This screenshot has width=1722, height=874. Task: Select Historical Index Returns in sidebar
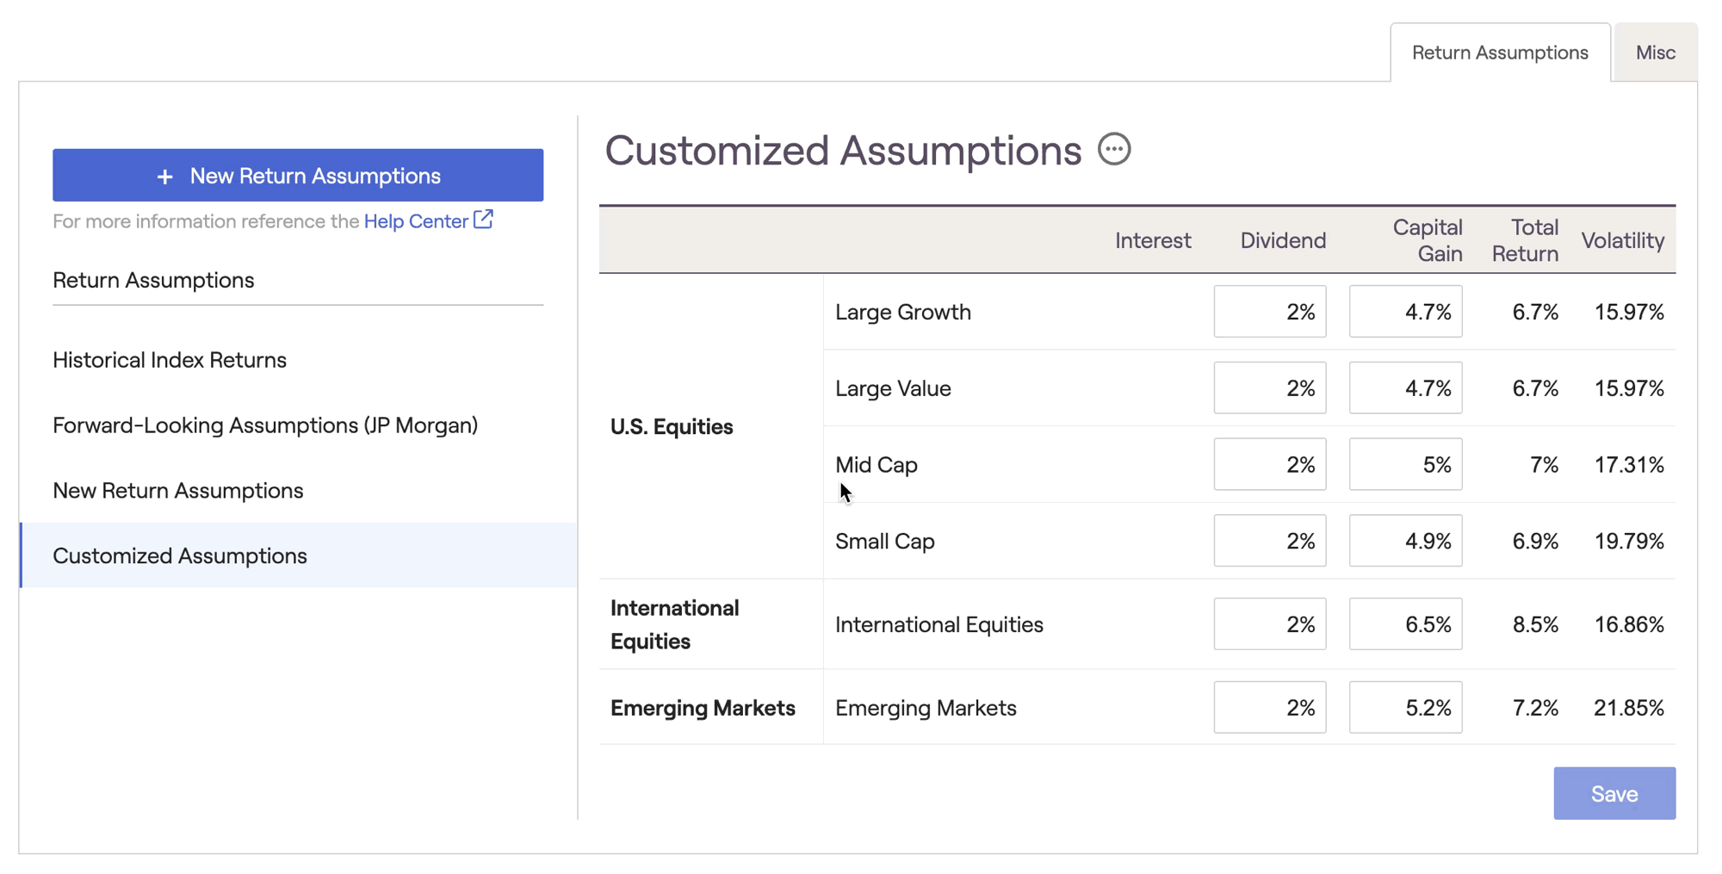(170, 360)
